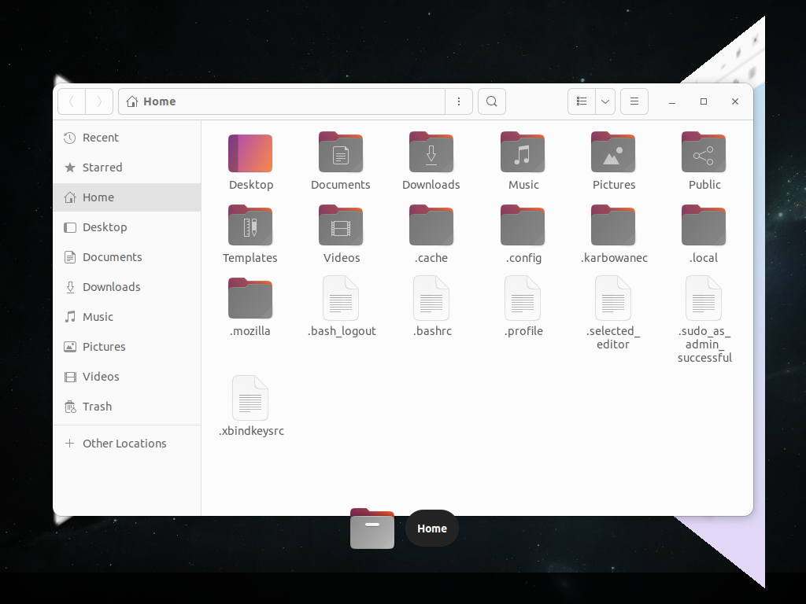Select the .profile file
The width and height of the screenshot is (806, 604).
(x=523, y=298)
